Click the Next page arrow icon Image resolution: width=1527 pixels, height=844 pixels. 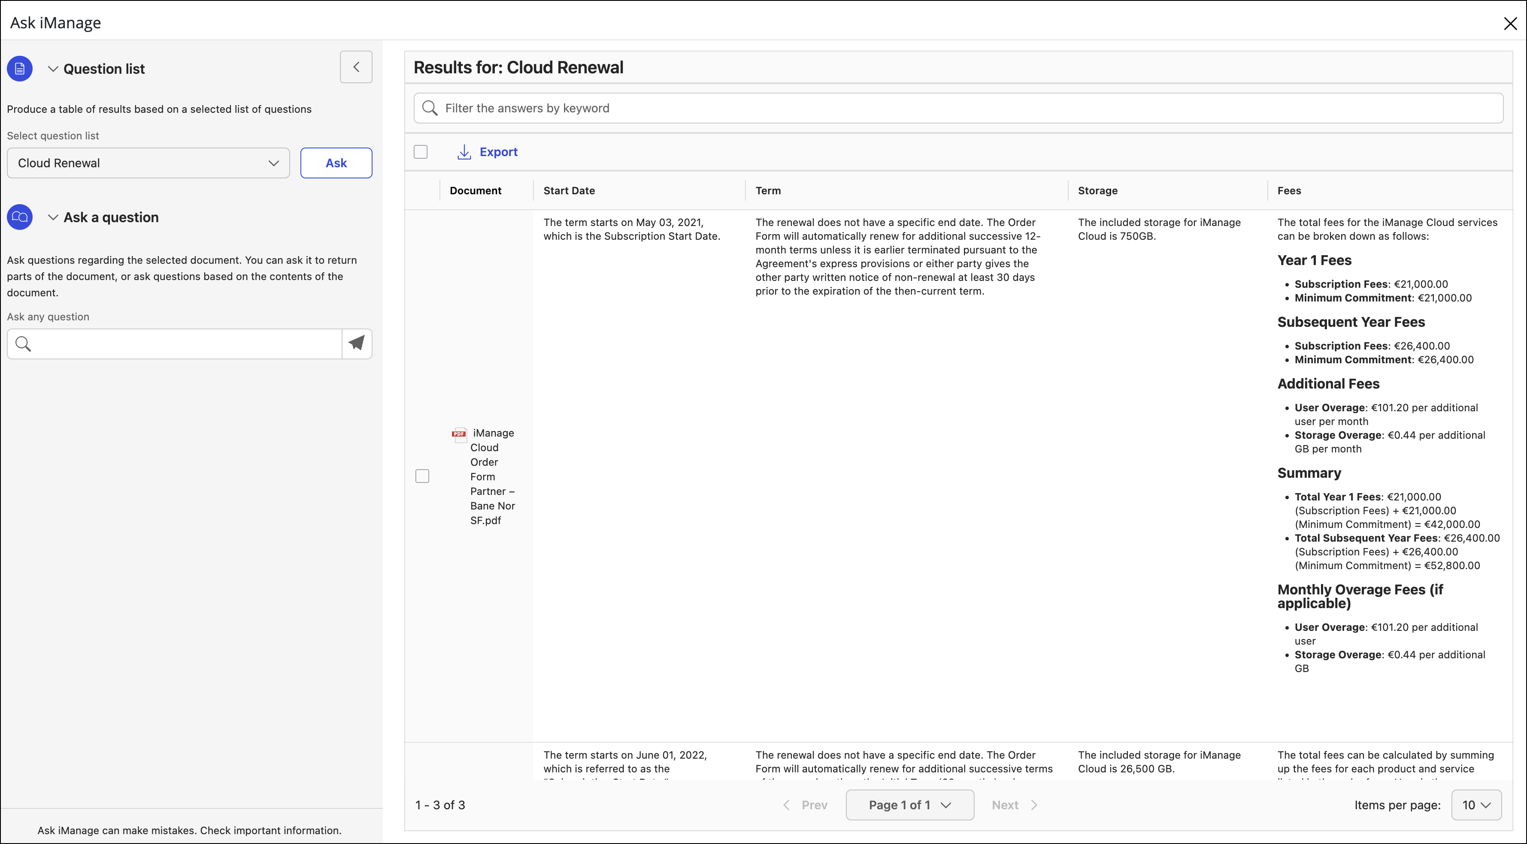click(x=1034, y=805)
